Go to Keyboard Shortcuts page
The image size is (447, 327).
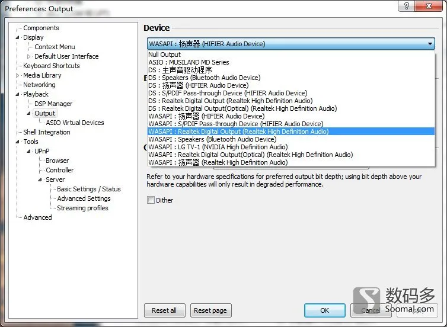[x=52, y=66]
